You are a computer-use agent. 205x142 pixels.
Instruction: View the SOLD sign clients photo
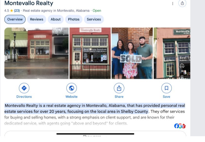pos(132,53)
